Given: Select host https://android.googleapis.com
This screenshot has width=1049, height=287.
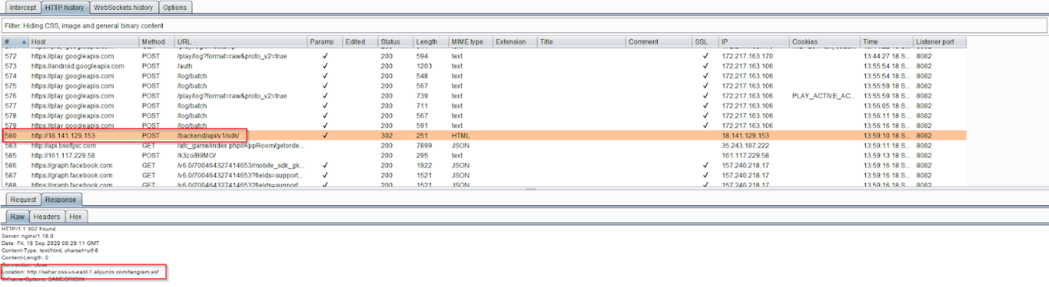Looking at the screenshot, I should [x=77, y=66].
